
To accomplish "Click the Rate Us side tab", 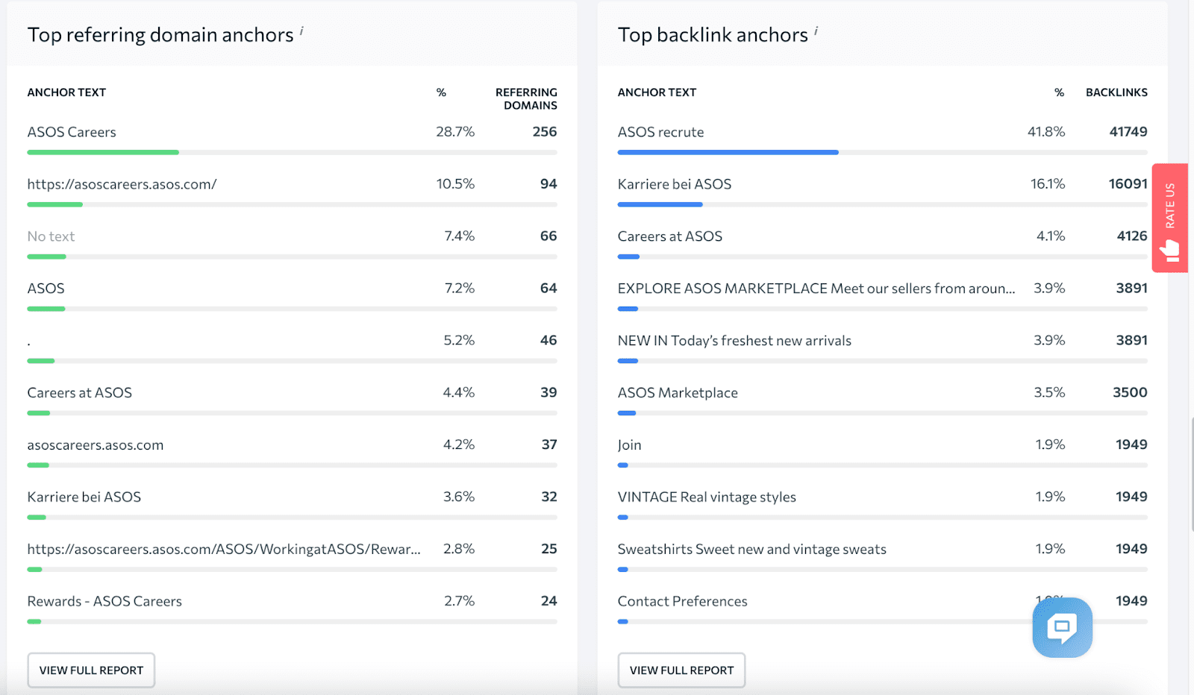I will click(1169, 218).
